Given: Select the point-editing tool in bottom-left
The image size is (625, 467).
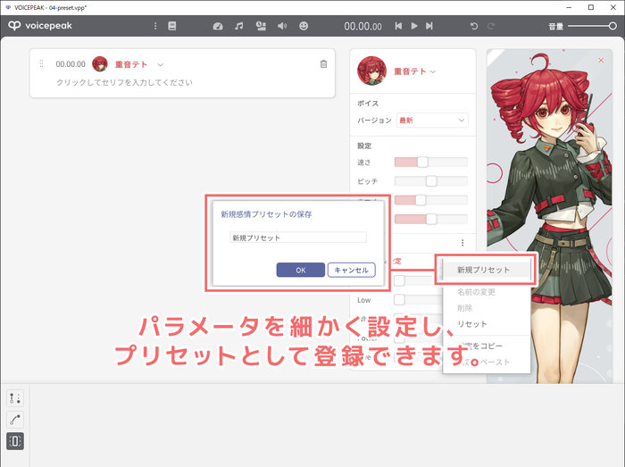Looking at the screenshot, I should click(x=15, y=397).
